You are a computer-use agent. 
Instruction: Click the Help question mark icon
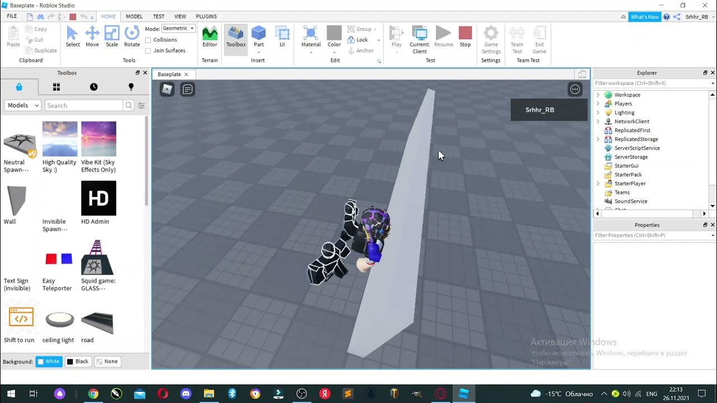click(x=667, y=17)
